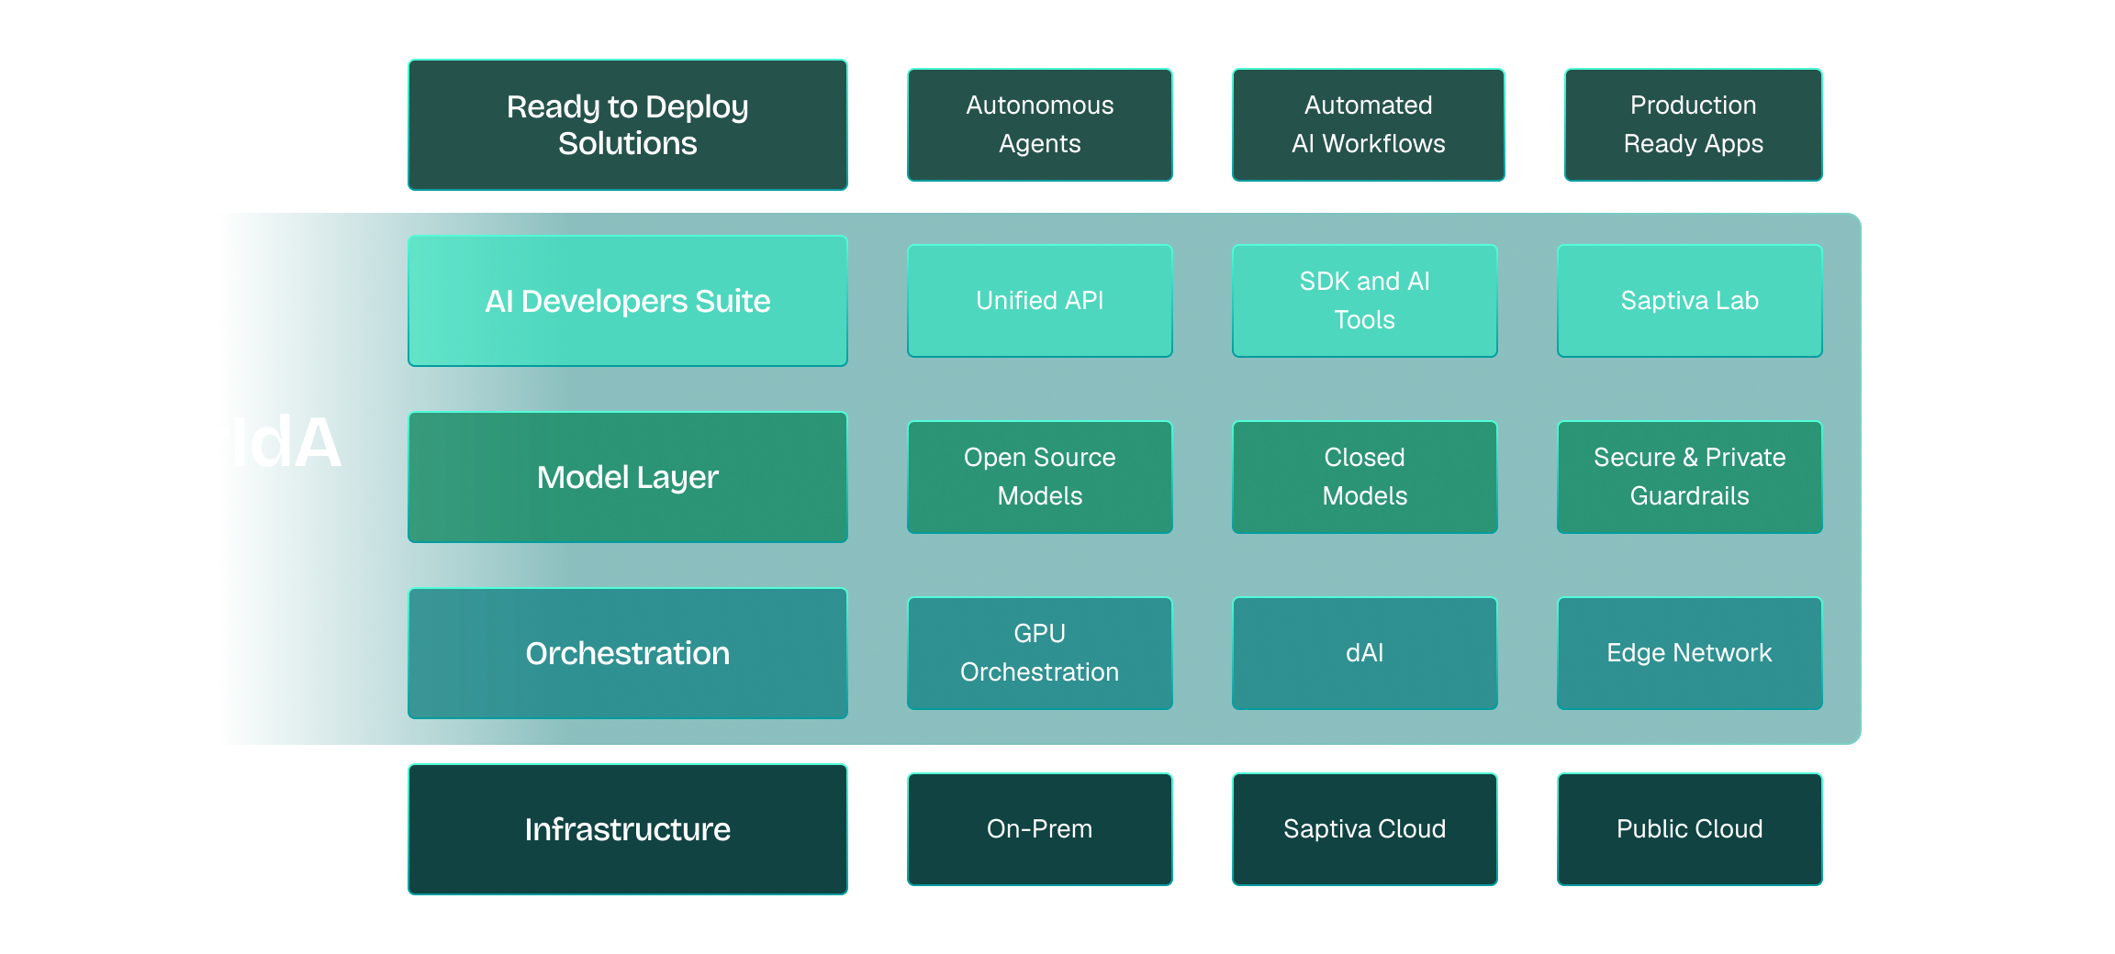Open the Automated AI Workflows box
The height and width of the screenshot is (954, 2115).
[1369, 125]
